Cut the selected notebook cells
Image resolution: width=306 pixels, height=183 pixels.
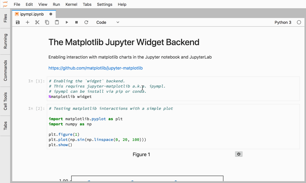click(37, 22)
